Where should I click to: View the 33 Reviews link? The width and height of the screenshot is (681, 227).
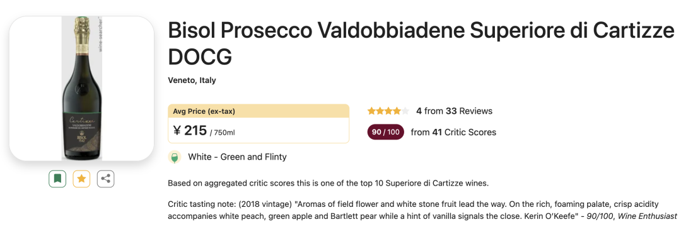pos(469,111)
